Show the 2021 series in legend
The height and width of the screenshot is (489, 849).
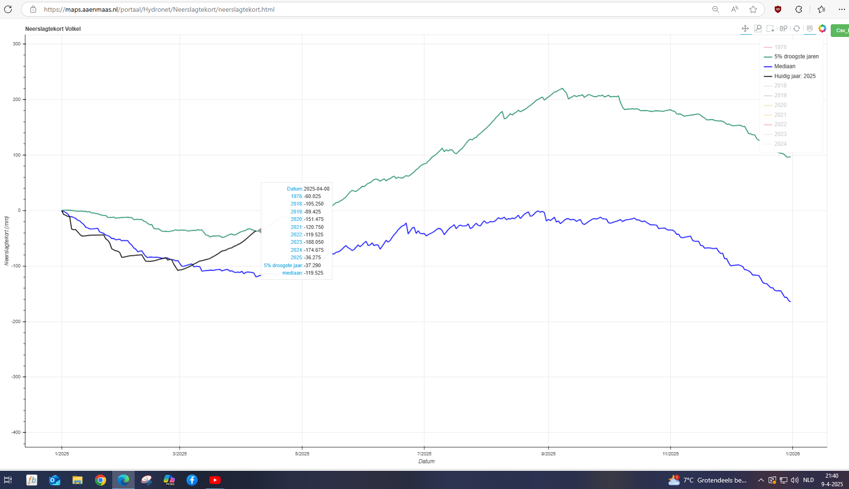[775, 115]
